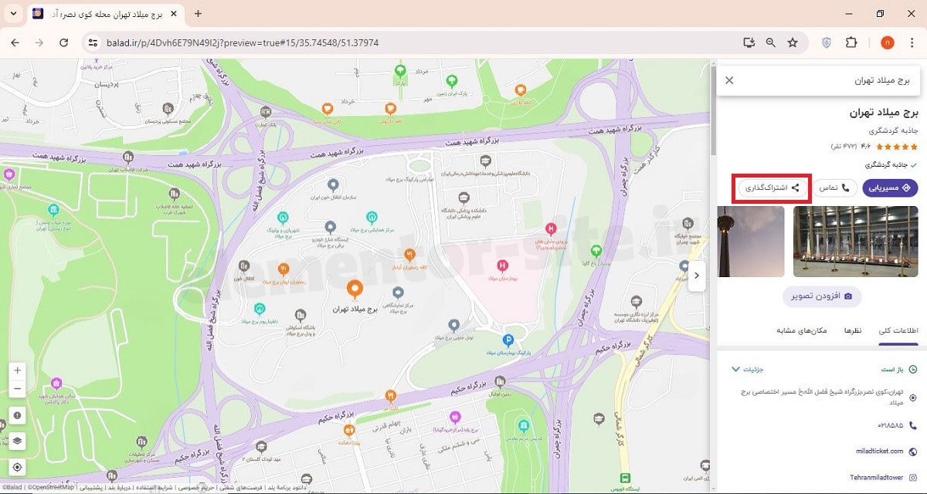Switch to the نظرها reviews tab
This screenshot has height=494, width=927.
point(852,330)
